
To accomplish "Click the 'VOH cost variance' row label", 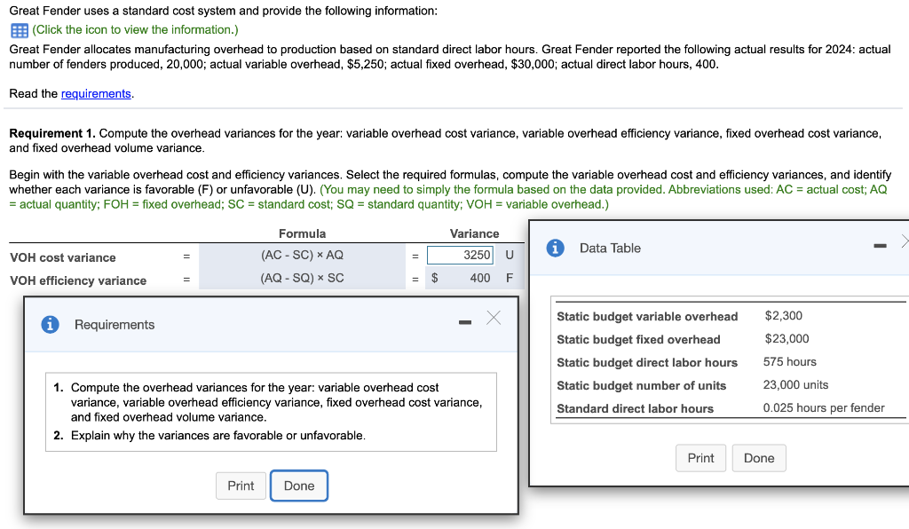I will [x=63, y=257].
